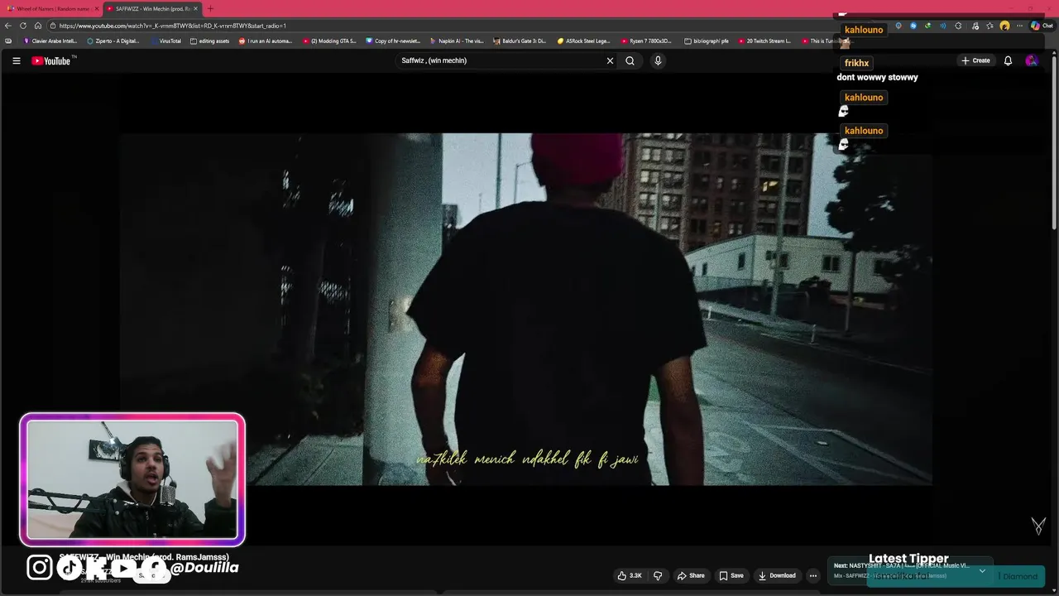Open the browser profile avatar

(1004, 26)
